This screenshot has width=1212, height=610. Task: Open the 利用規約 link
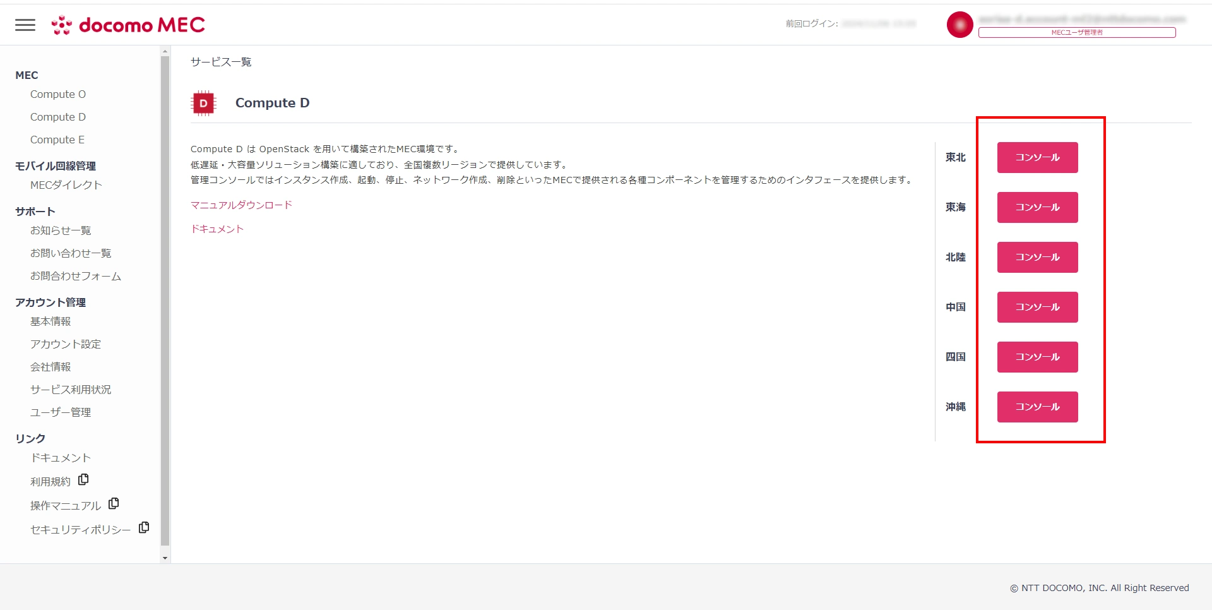tap(50, 482)
